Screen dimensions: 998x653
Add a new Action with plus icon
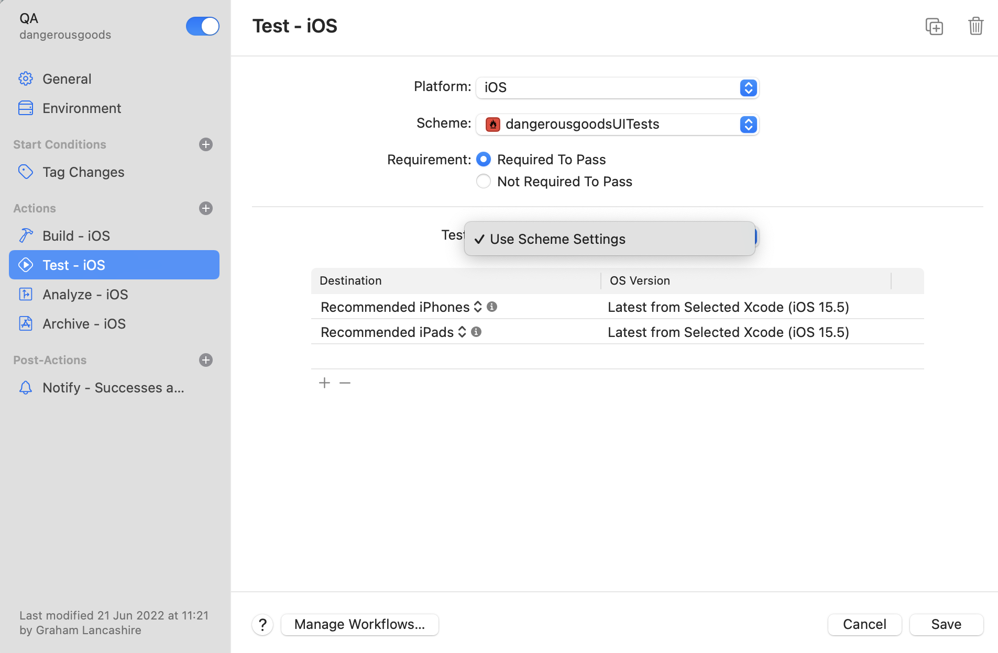pyautogui.click(x=206, y=208)
